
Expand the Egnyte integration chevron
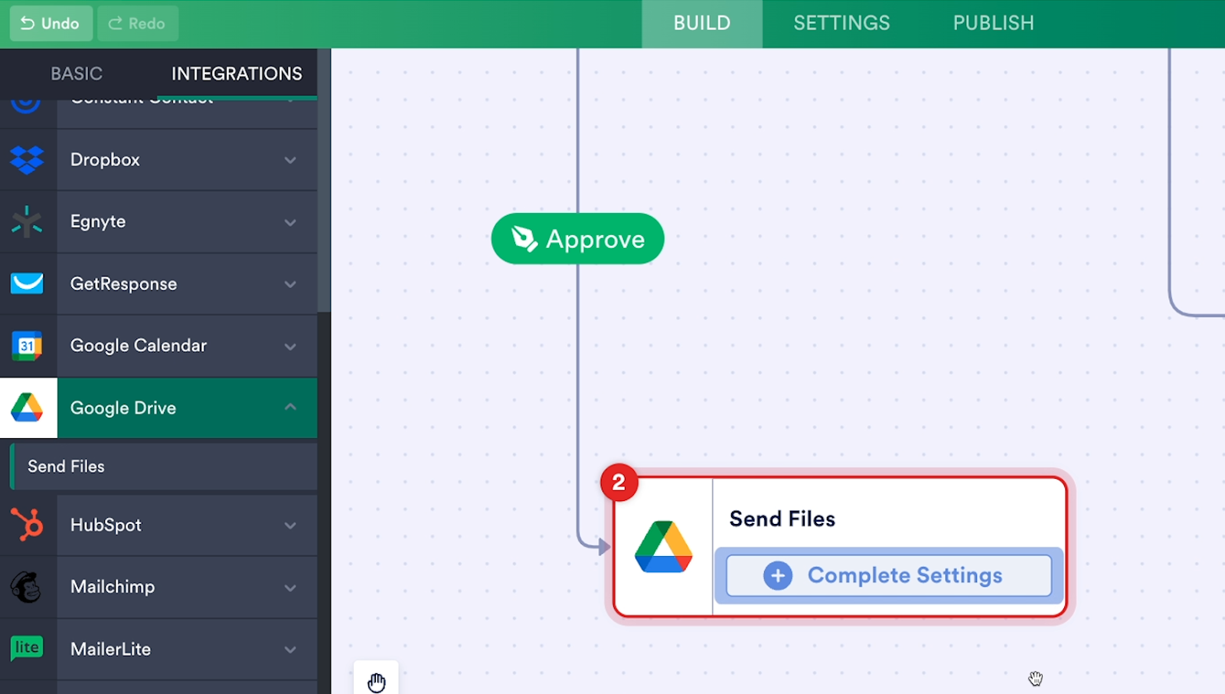(290, 222)
